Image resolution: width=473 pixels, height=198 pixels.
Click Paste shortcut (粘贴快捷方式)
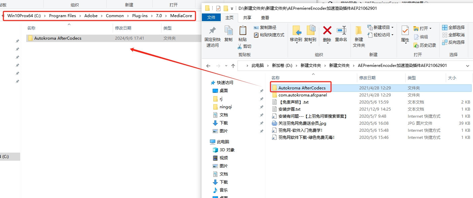pyautogui.click(x=269, y=35)
